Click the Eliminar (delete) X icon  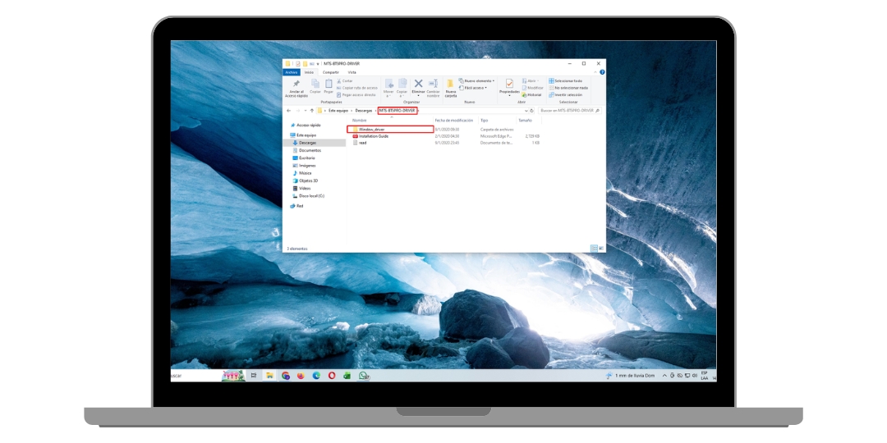[x=418, y=84]
